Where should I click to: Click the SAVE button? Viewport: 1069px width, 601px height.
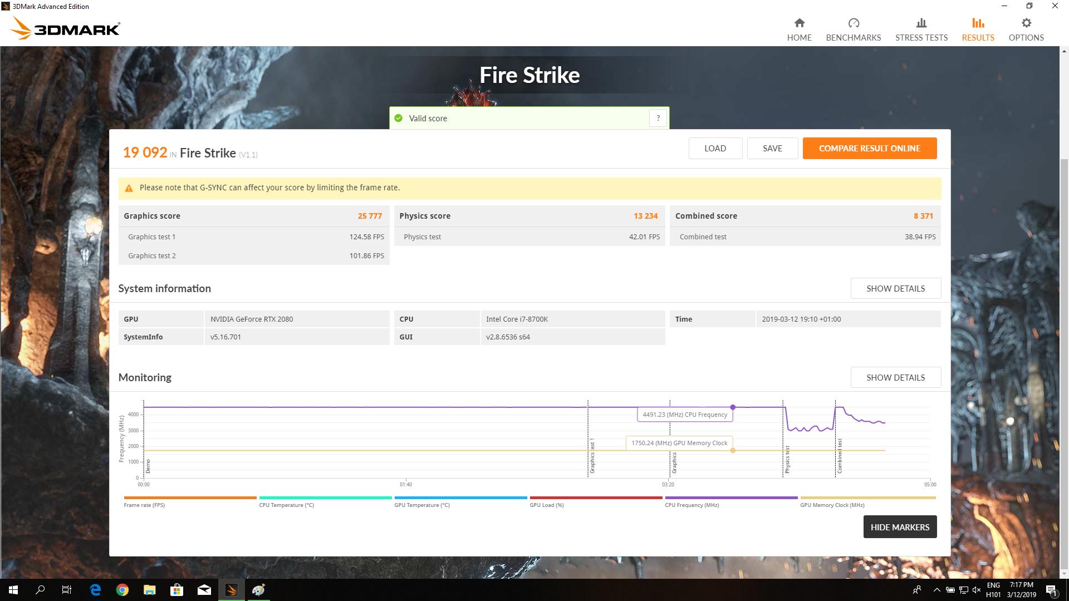click(x=772, y=148)
